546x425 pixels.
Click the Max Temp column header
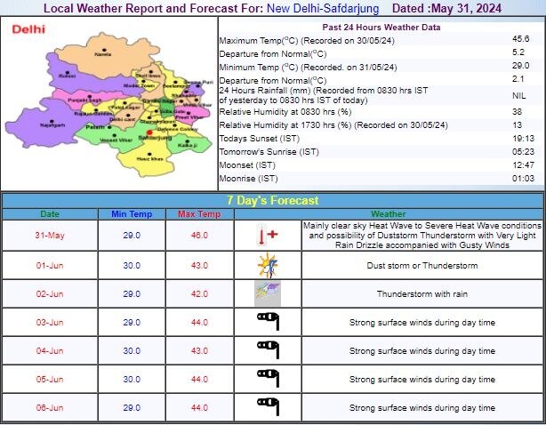[201, 214]
